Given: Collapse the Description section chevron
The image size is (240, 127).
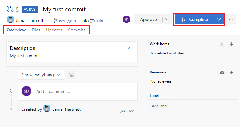Looking at the screenshot, I should click(x=129, y=48).
